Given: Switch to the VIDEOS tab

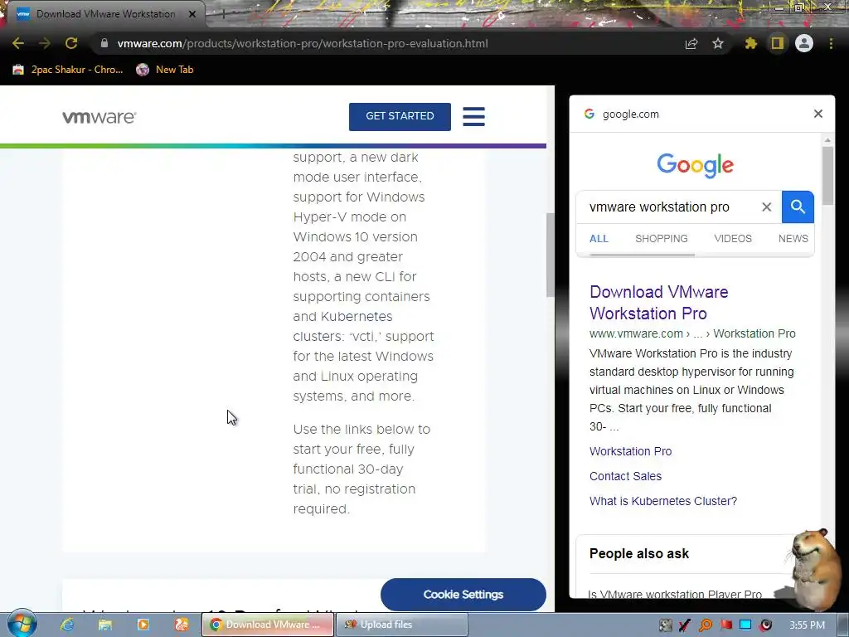Looking at the screenshot, I should point(733,238).
